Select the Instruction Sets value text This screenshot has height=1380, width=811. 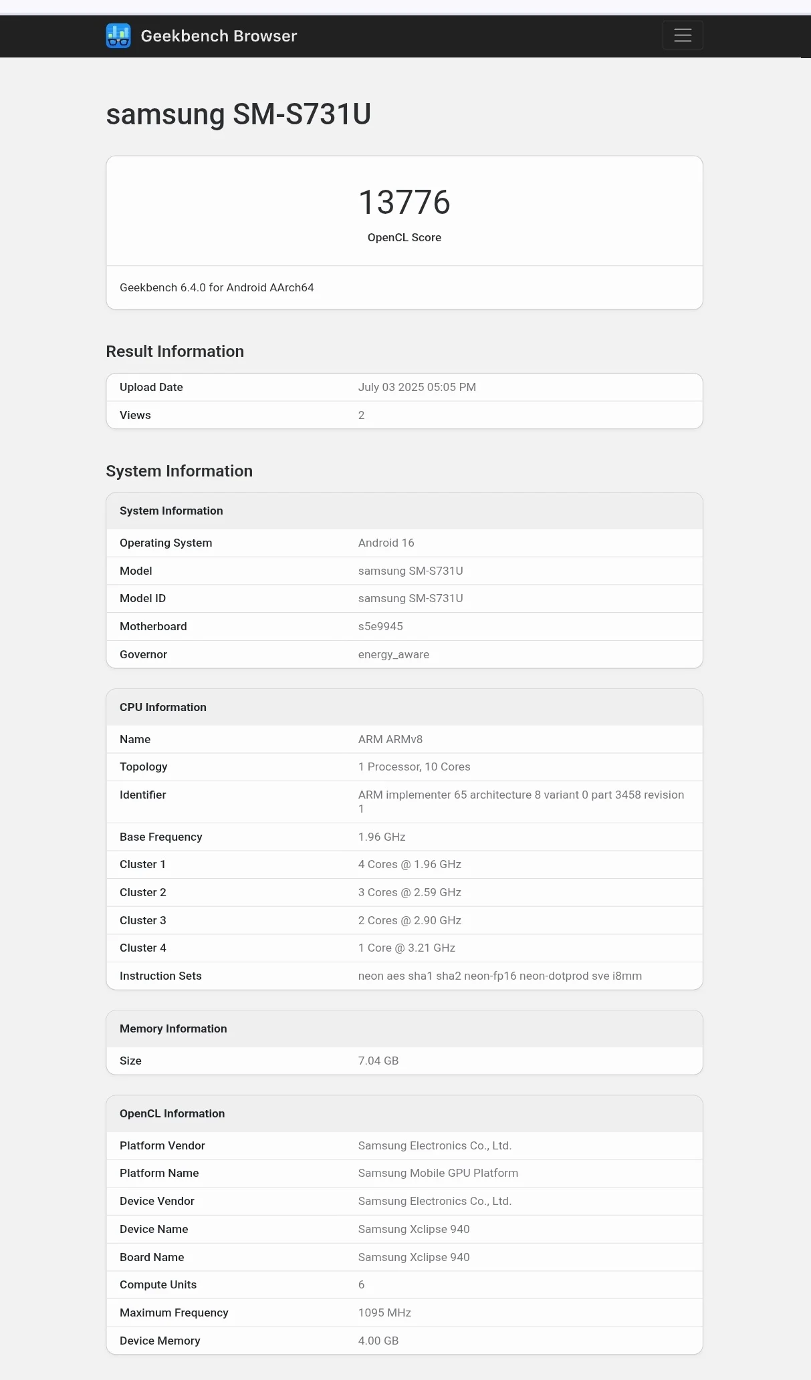click(499, 976)
